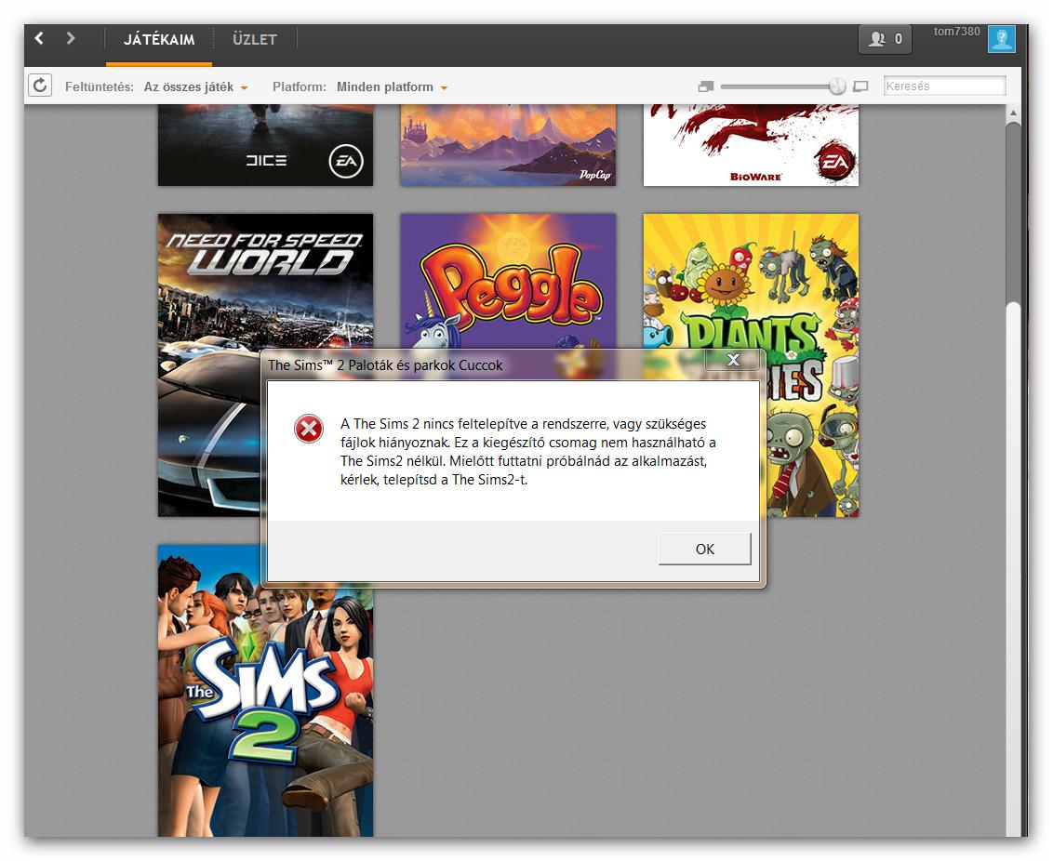Focus the Keresés search field
This screenshot has width=1053, height=861.
(x=944, y=86)
